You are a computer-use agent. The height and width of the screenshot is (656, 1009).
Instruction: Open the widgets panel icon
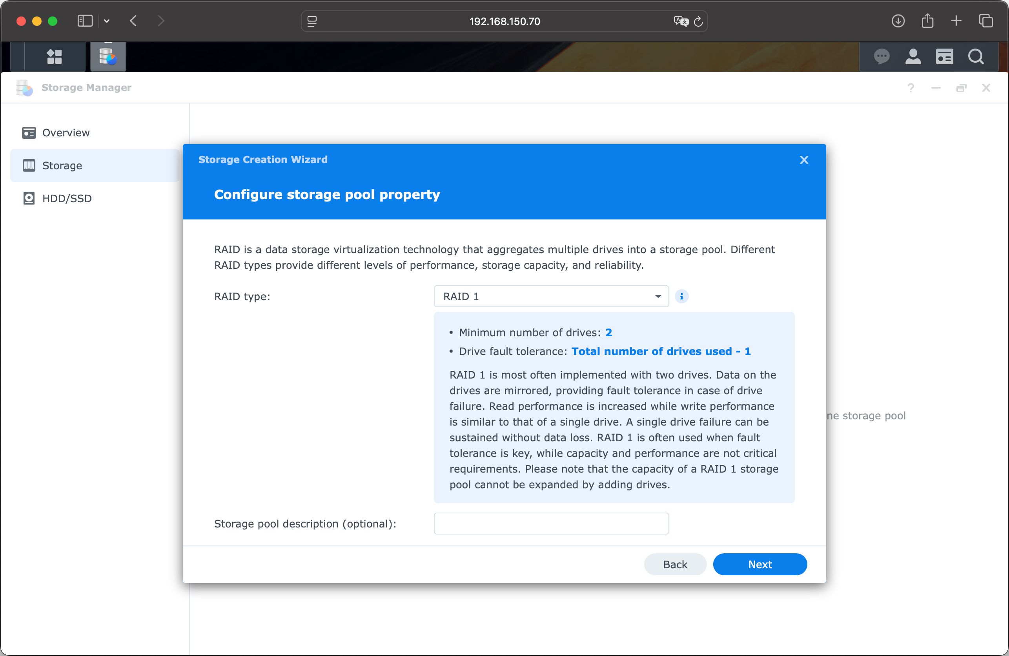(x=945, y=56)
